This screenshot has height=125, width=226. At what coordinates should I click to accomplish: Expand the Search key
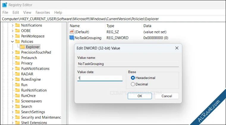(x=12, y=107)
